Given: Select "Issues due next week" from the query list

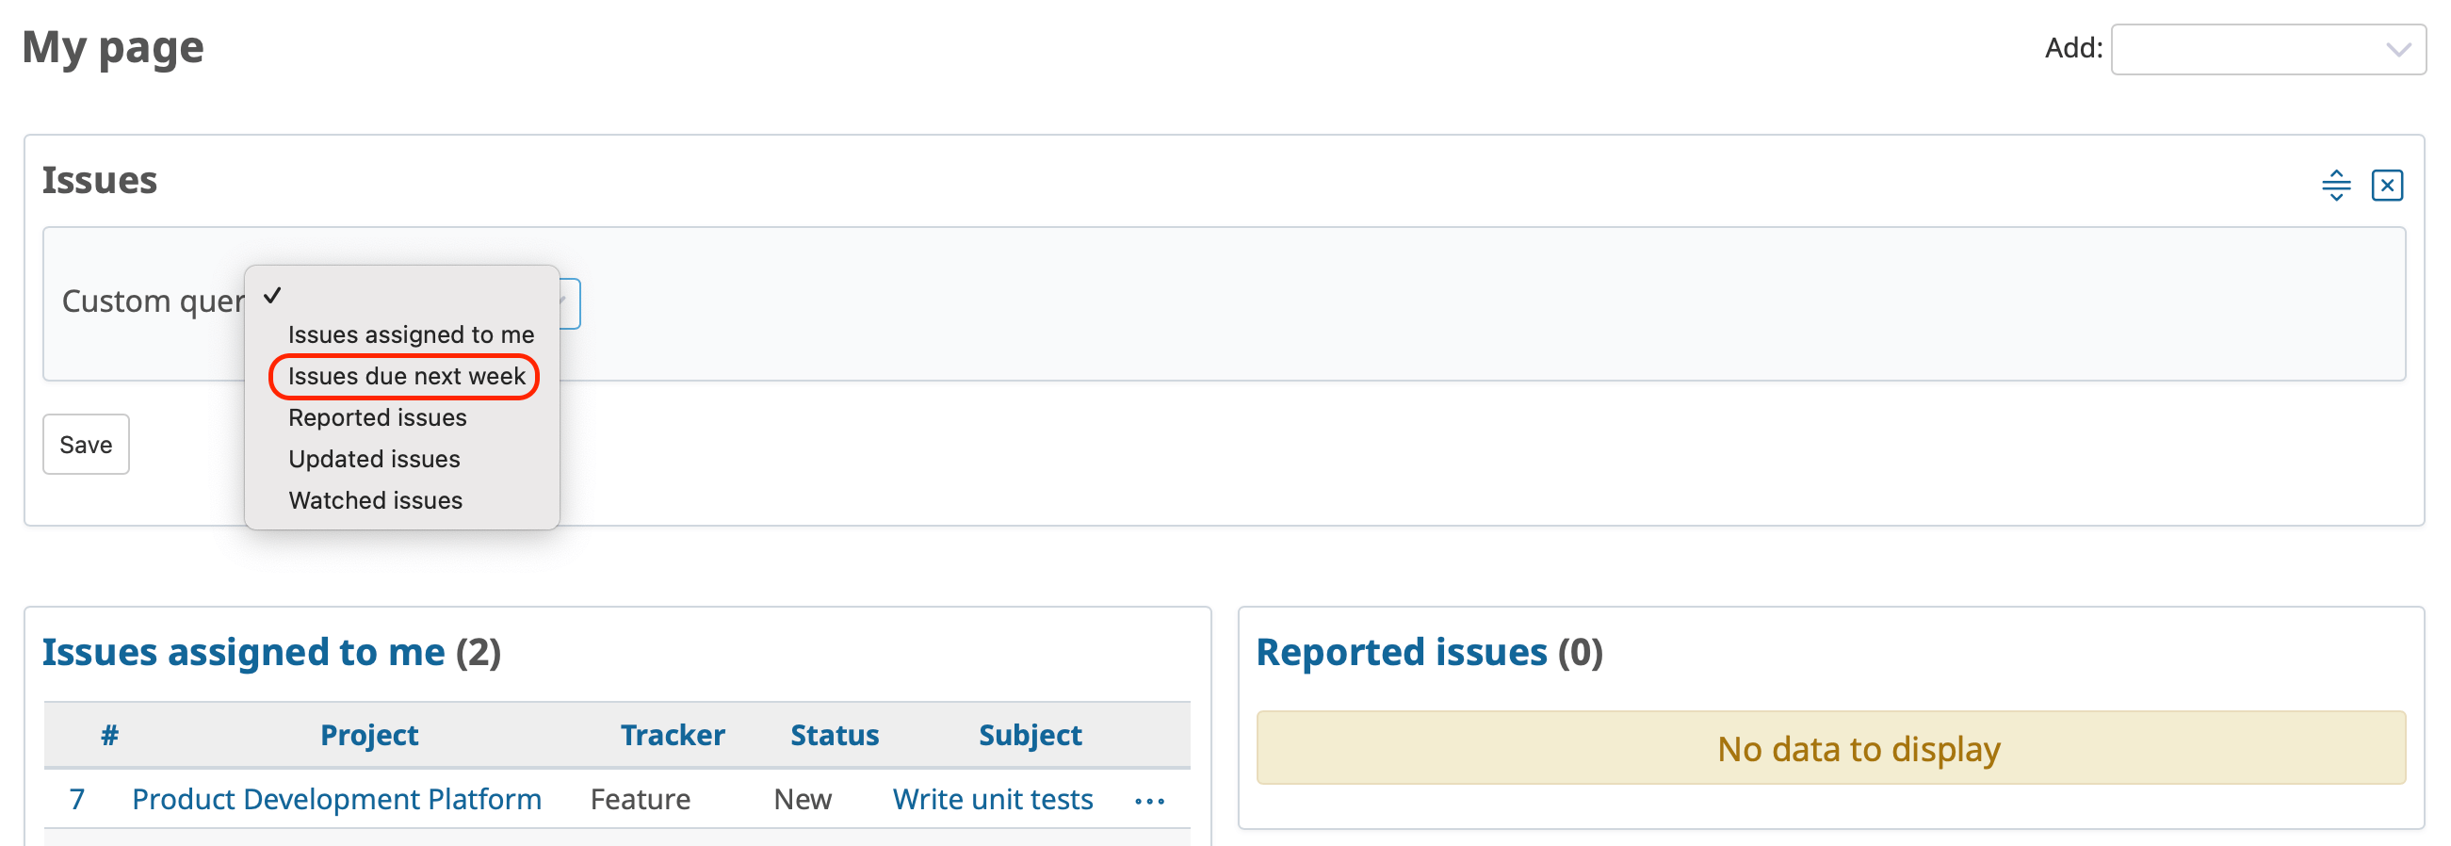Looking at the screenshot, I should [405, 376].
